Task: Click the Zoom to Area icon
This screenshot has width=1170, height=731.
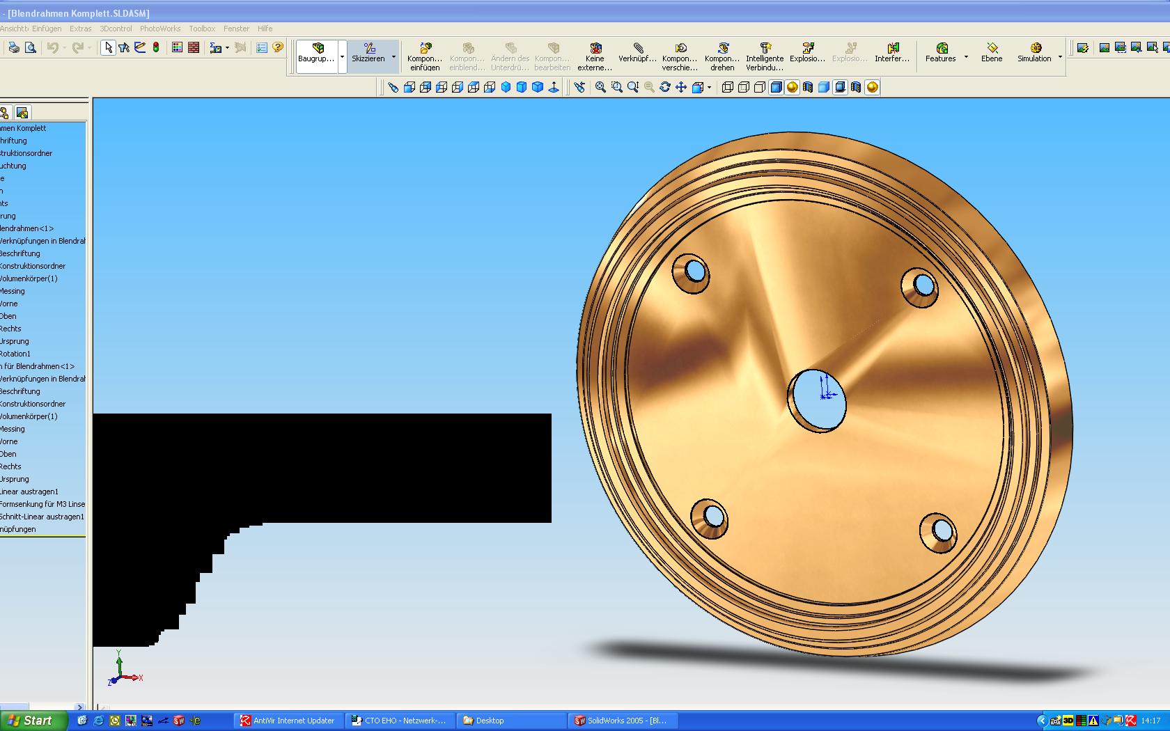Action: click(617, 87)
